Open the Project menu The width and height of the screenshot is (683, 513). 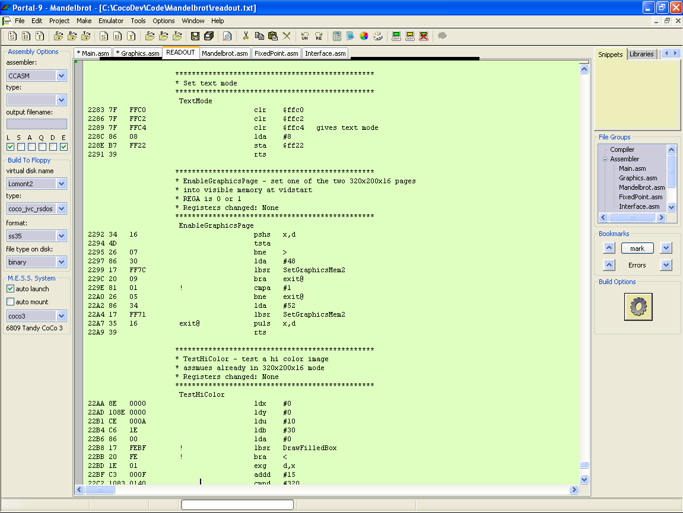pos(59,21)
